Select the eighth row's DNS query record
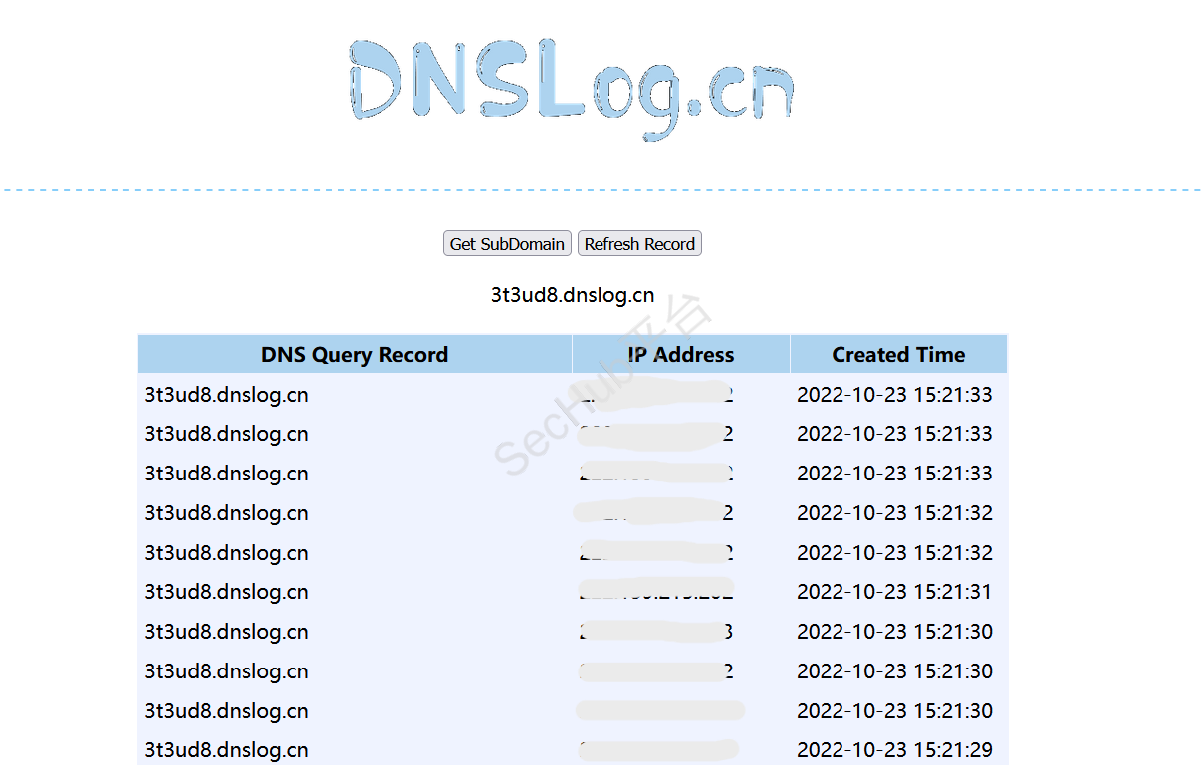The width and height of the screenshot is (1202, 765). [x=226, y=671]
